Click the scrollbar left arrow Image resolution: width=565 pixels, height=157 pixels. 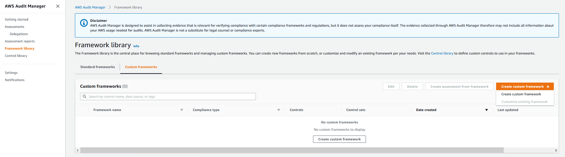tap(78, 150)
